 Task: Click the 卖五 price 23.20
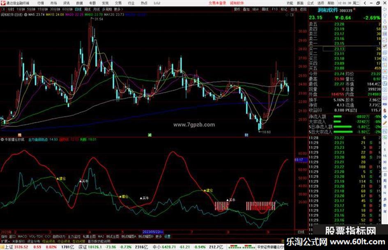[x=339, y=24]
